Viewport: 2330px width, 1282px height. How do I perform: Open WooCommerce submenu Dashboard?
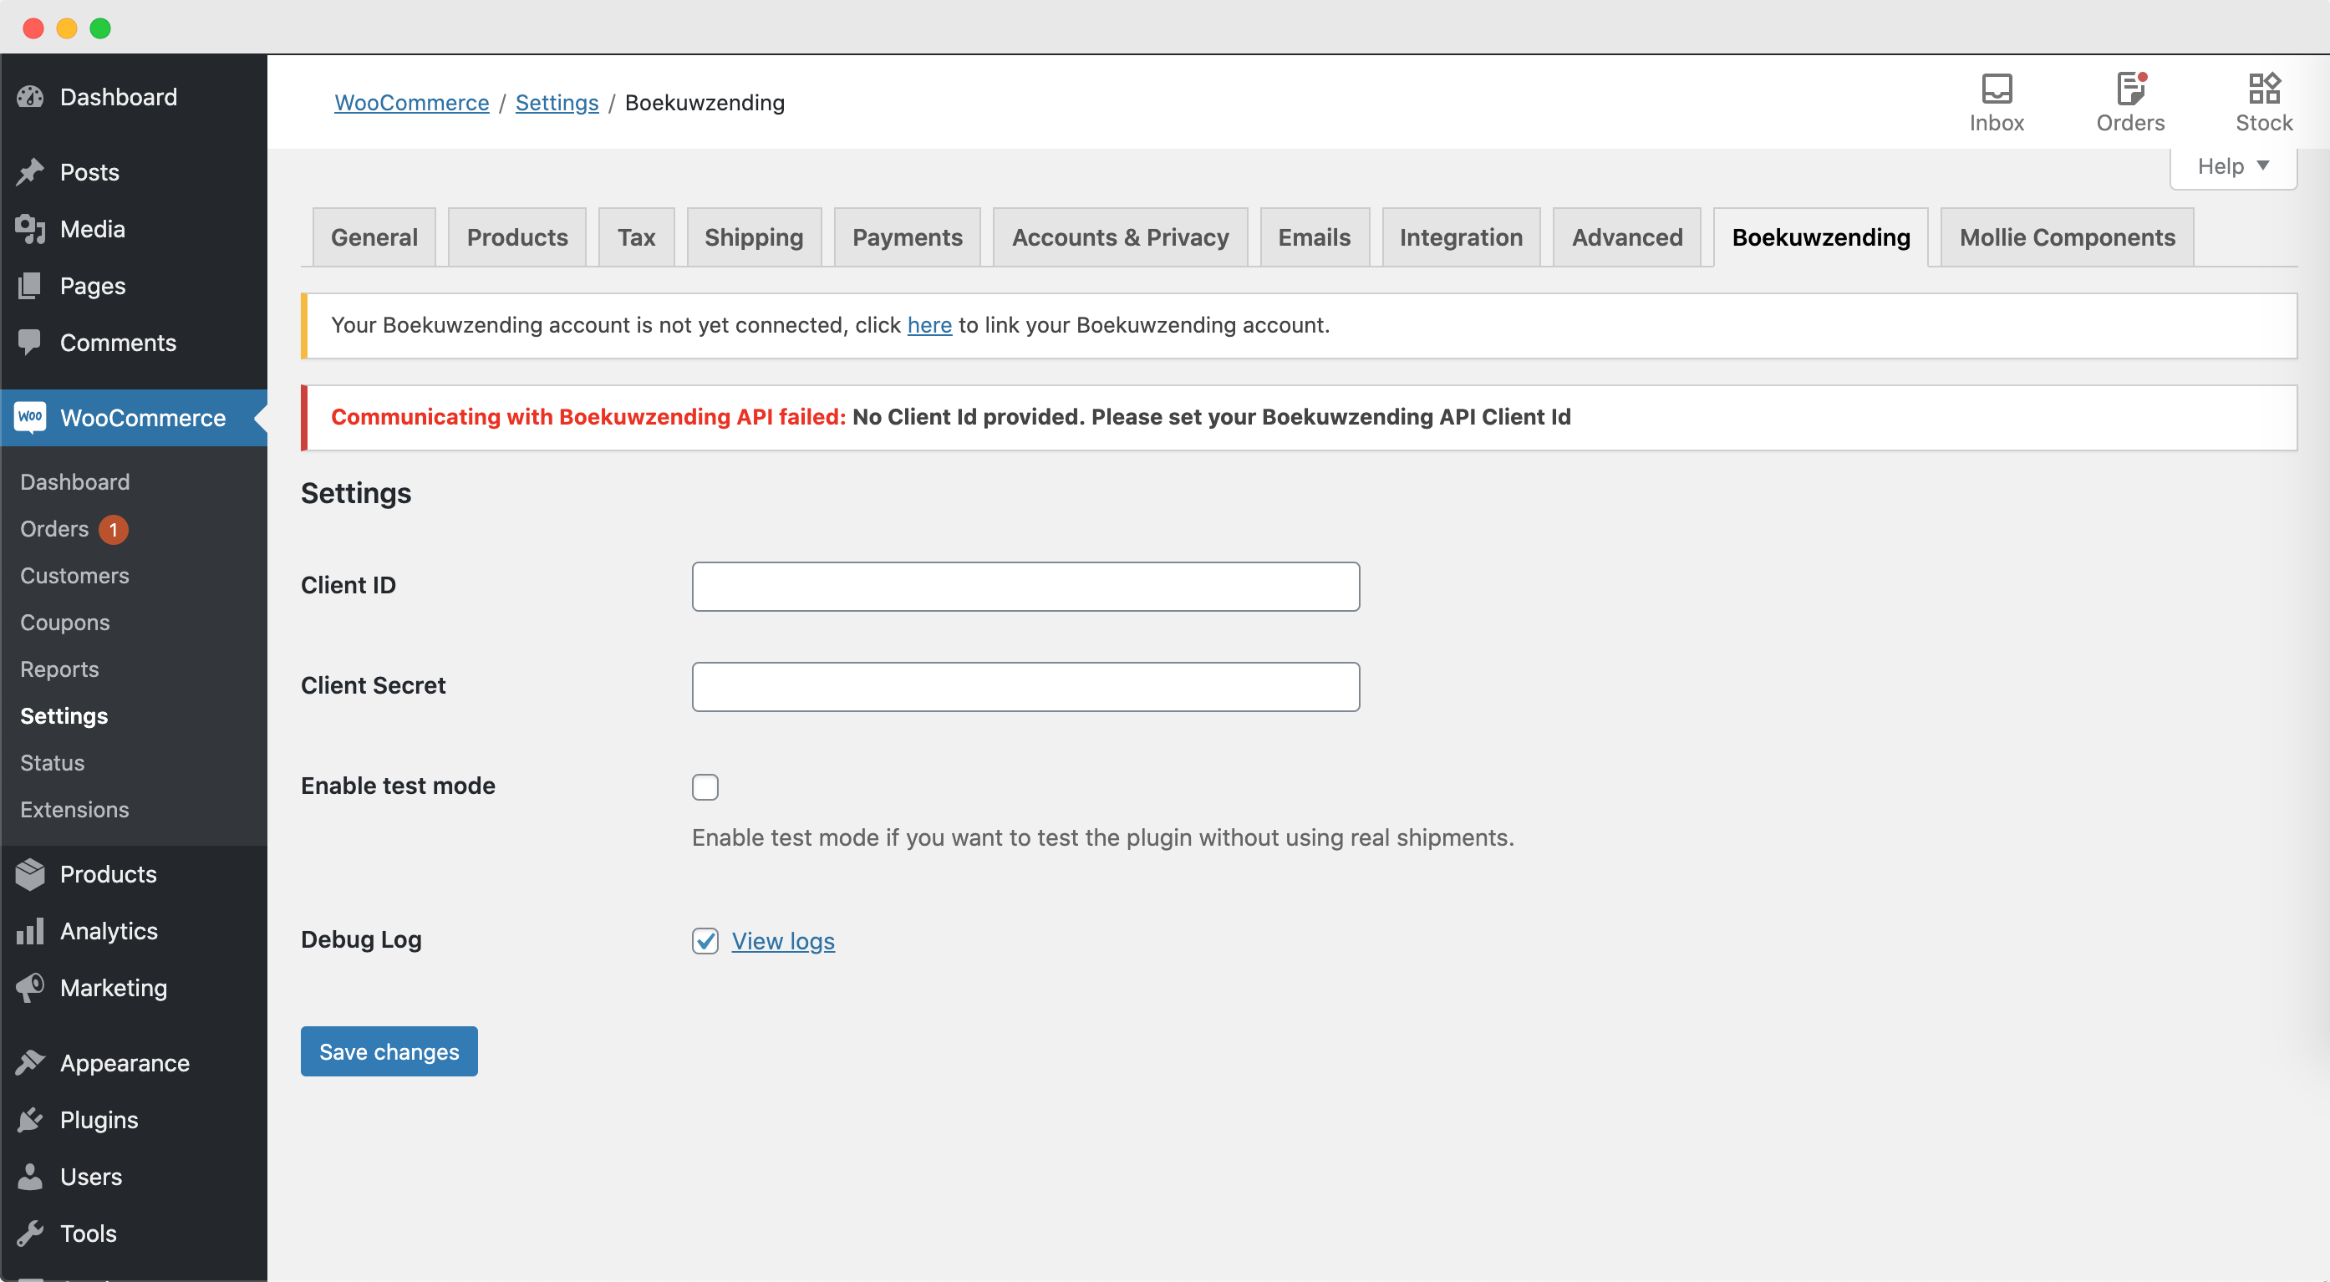(x=75, y=482)
